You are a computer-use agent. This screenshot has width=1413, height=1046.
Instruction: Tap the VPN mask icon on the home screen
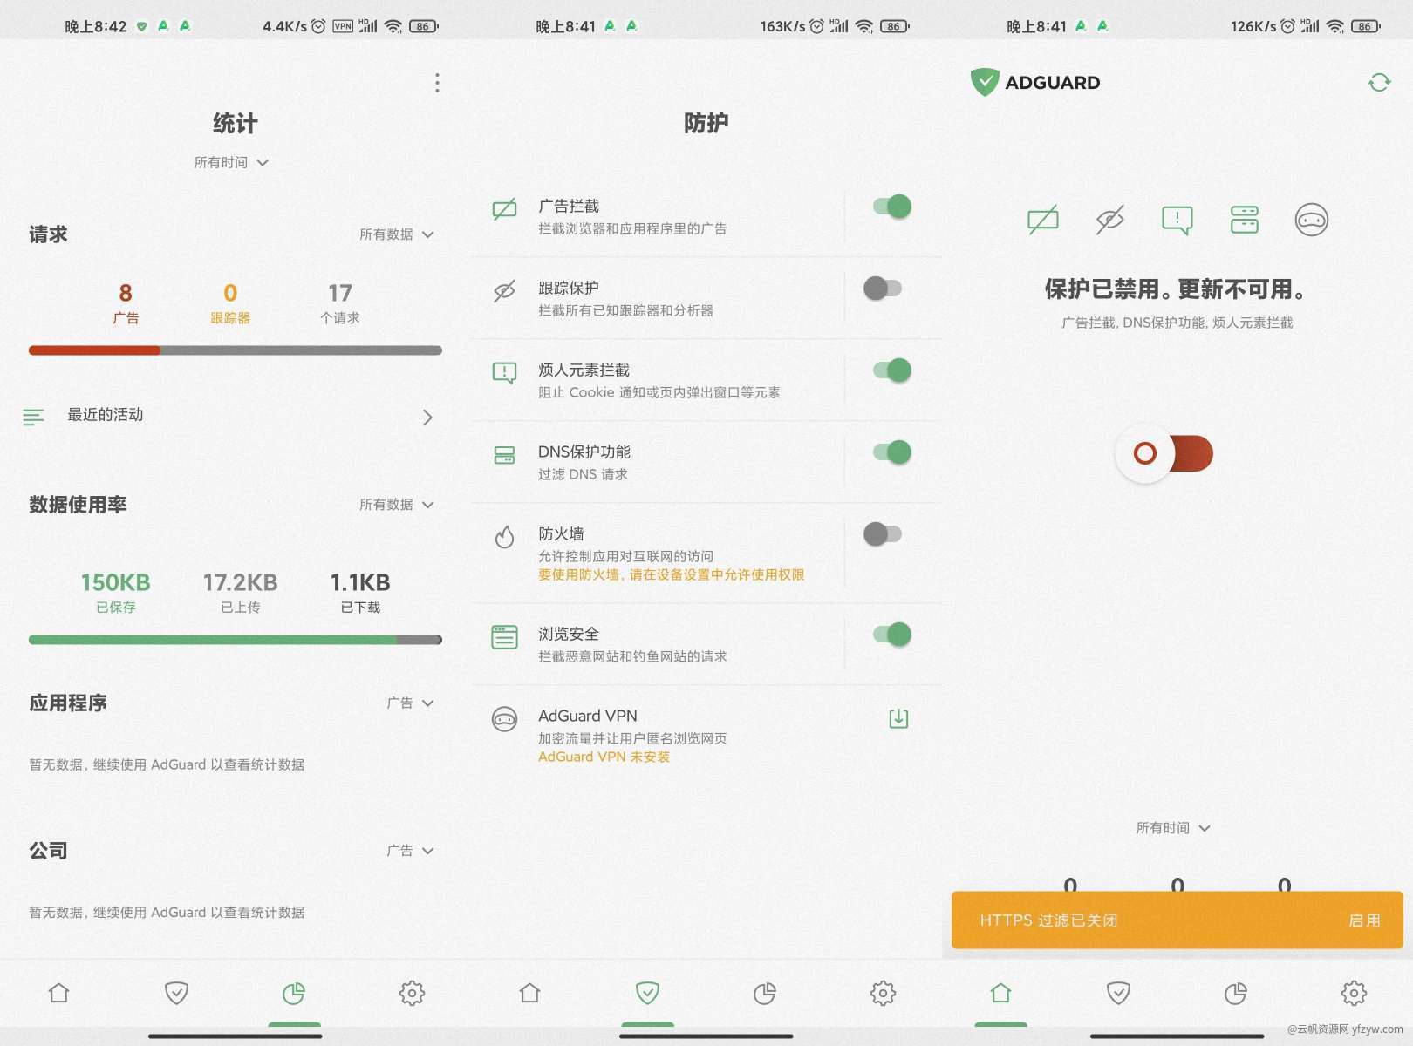tap(1311, 220)
